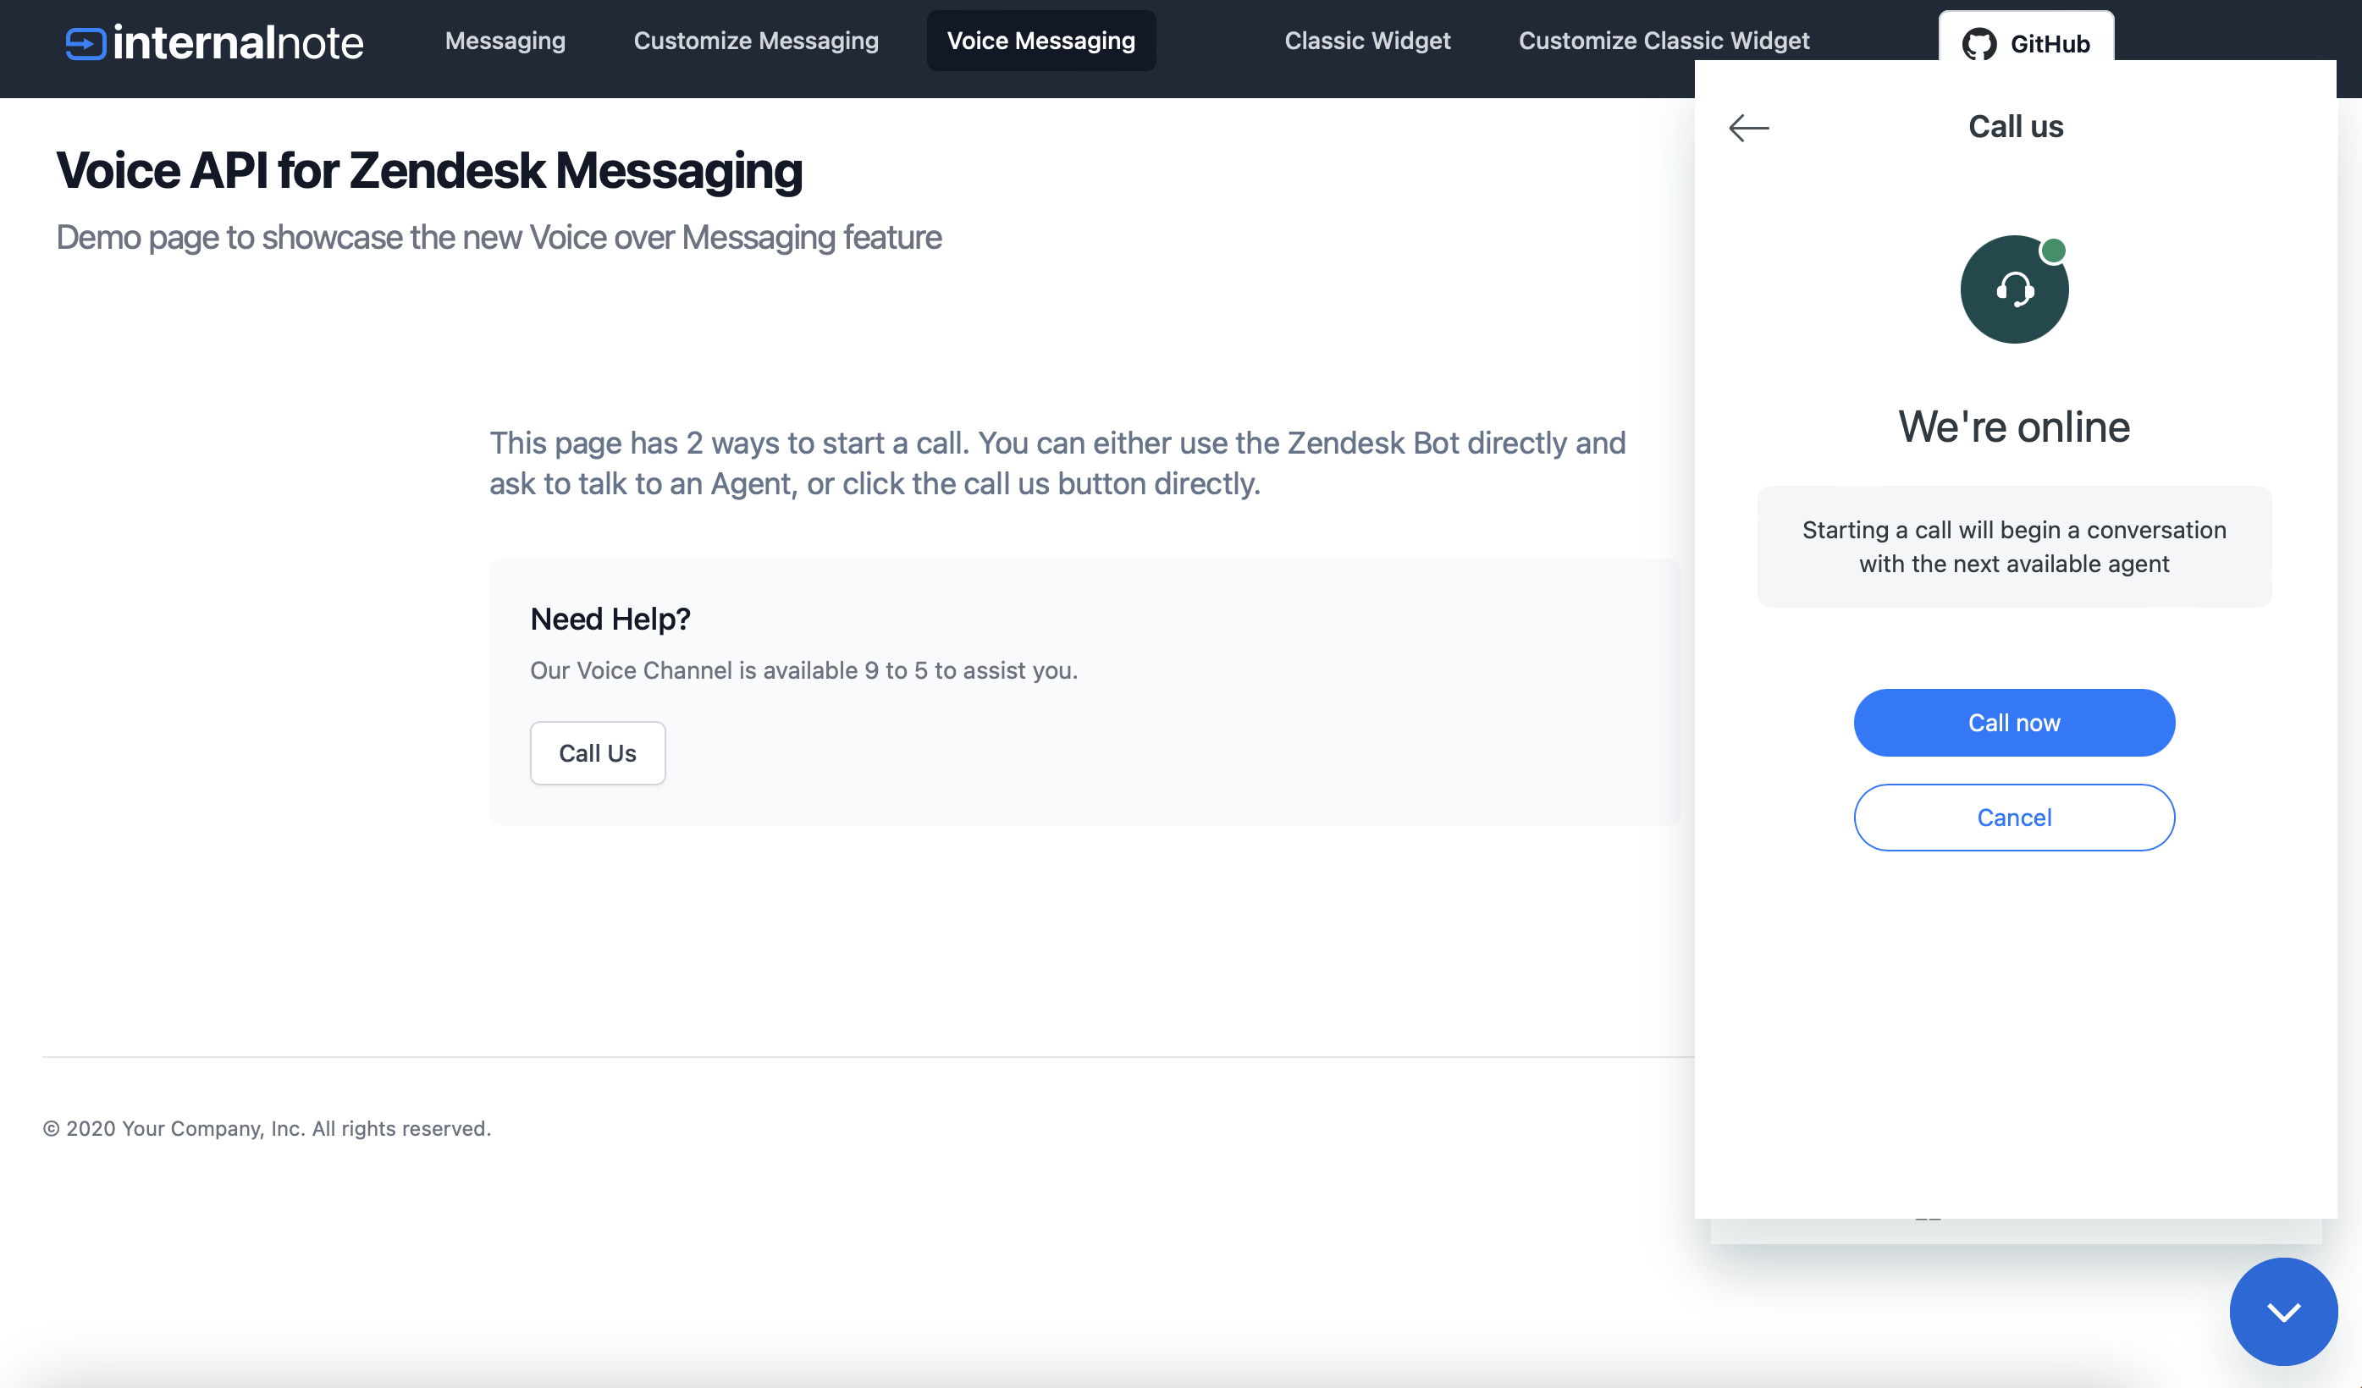Image resolution: width=2362 pixels, height=1388 pixels.
Task: Click the blue arrow glyph in the site logo
Action: (x=85, y=41)
